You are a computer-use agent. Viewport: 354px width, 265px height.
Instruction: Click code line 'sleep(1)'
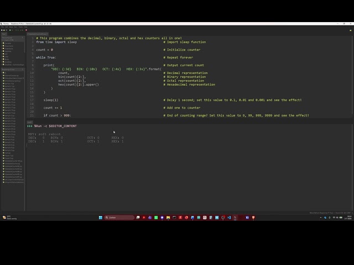(x=51, y=100)
